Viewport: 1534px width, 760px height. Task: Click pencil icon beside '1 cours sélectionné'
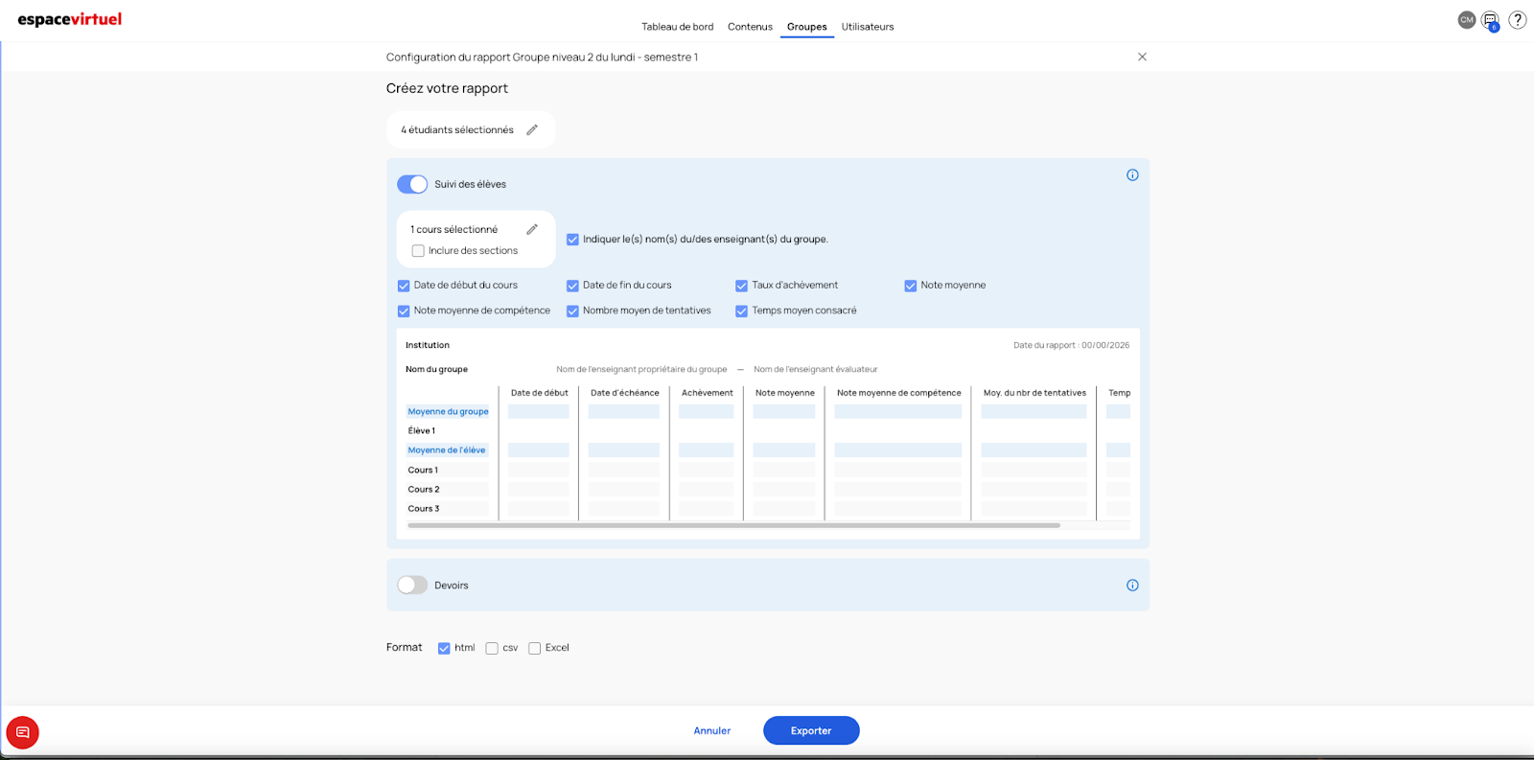[x=532, y=230]
